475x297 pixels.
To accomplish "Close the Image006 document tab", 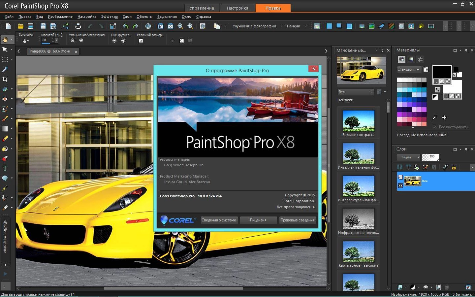I will [x=76, y=52].
